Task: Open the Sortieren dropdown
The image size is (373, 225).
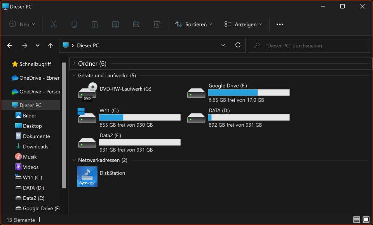Action: (193, 24)
